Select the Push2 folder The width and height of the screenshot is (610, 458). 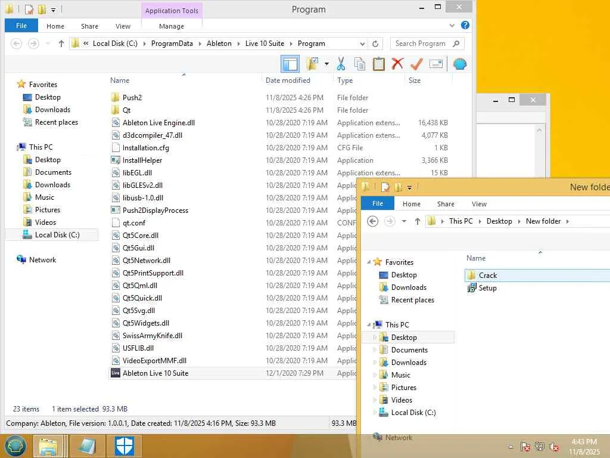[132, 97]
